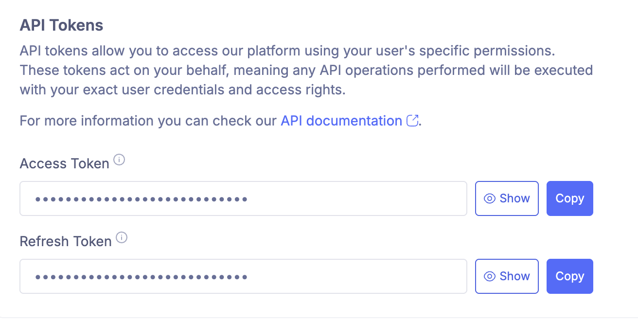
Task: Select the masked dots in the Refresh Token box
Action: (x=141, y=276)
